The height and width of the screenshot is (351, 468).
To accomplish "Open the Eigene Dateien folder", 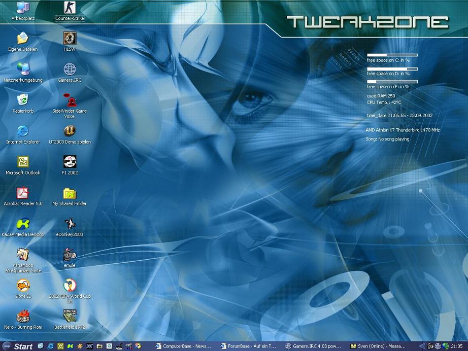I will click(x=23, y=42).
